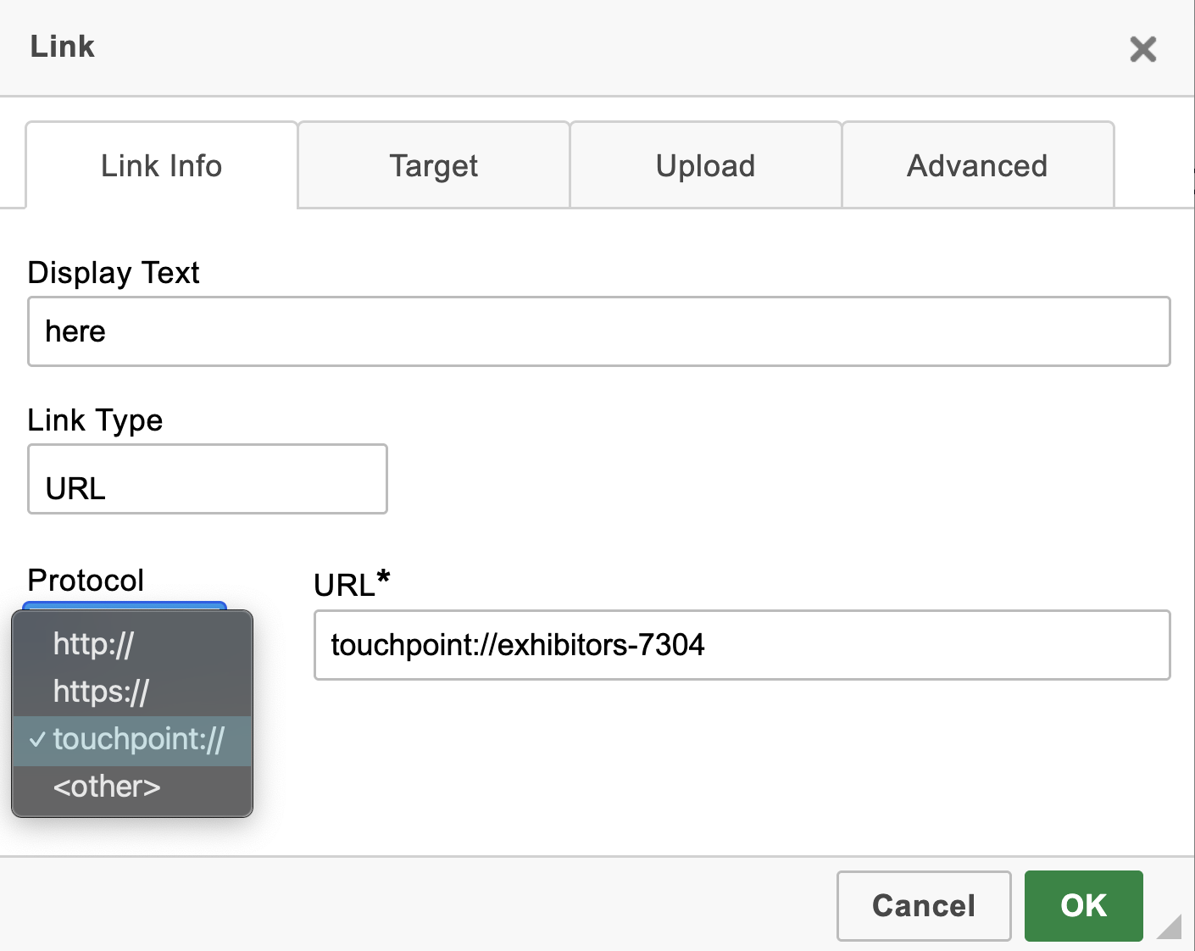Screen dimensions: 1195x951
Task: Click the URL field with touchpoint://exhibitors-7304
Action: [x=742, y=645]
